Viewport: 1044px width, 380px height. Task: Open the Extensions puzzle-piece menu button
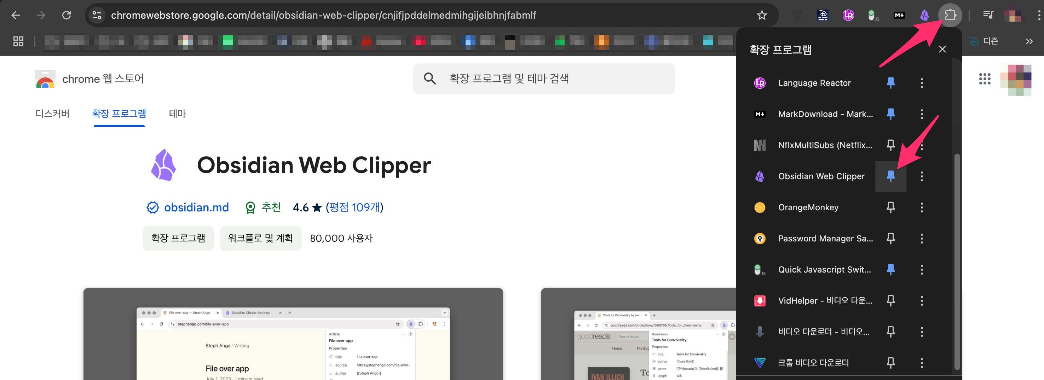[x=950, y=16]
